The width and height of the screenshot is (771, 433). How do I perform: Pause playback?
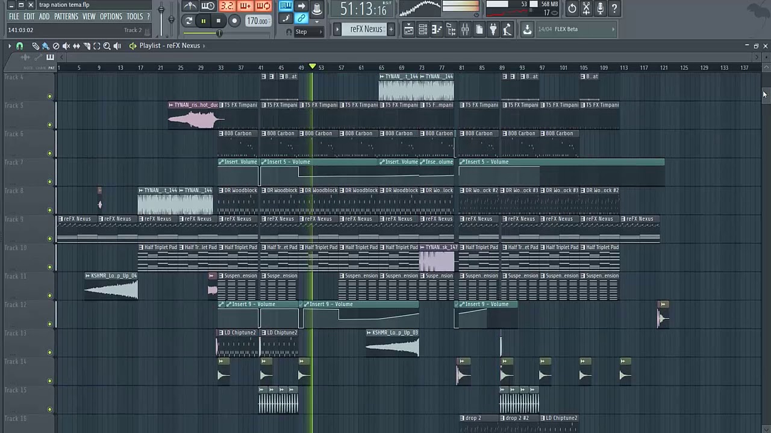(203, 21)
